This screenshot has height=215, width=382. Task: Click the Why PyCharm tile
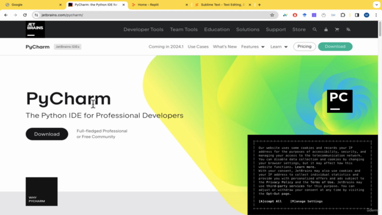42,192
